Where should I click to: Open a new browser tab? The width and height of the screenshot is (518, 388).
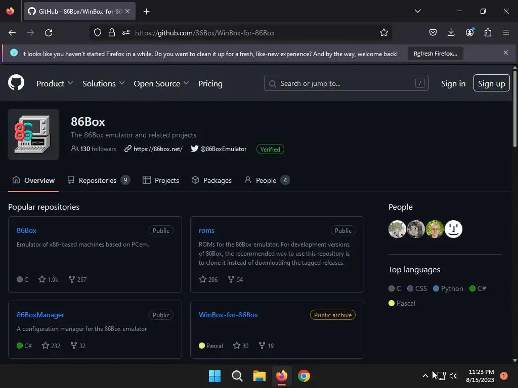pos(146,12)
